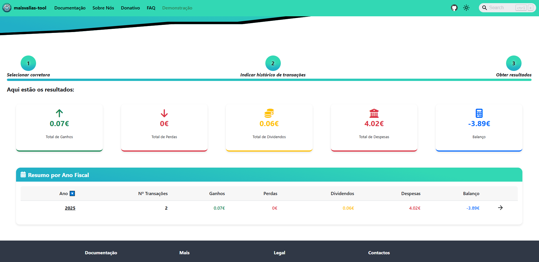Click the maisvalias-tool logo icon
539x262 pixels.
[x=7, y=8]
